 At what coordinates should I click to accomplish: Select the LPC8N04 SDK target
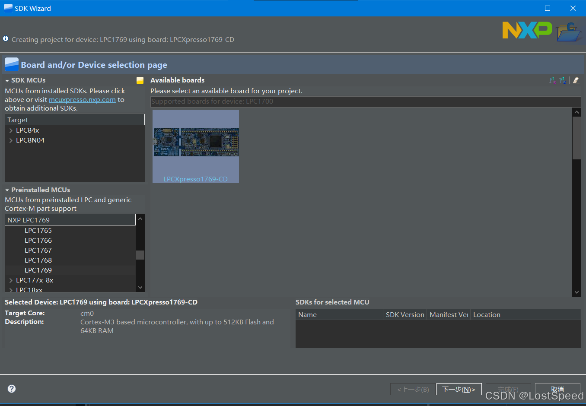pos(30,140)
